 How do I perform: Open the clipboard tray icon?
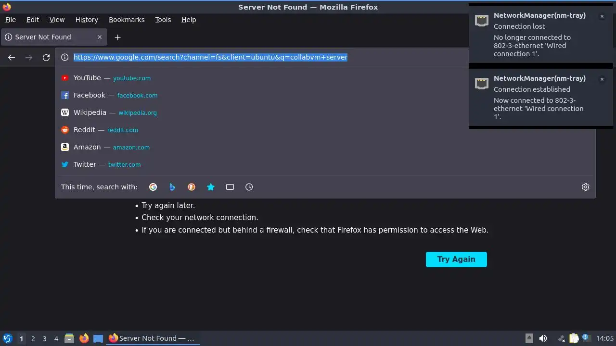(x=574, y=338)
